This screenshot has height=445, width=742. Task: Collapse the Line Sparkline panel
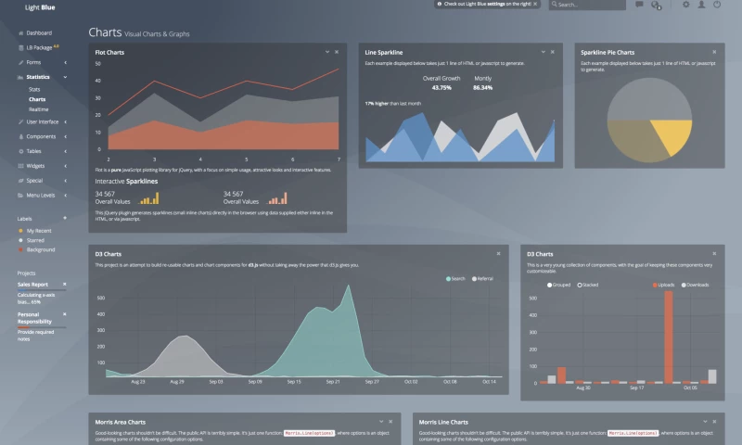pyautogui.click(x=542, y=52)
